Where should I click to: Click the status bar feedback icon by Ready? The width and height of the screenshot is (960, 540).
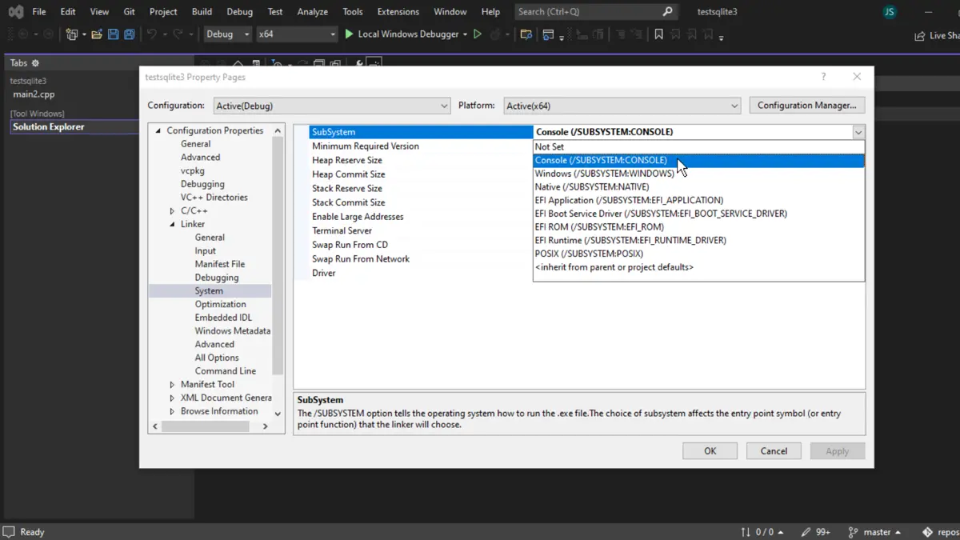tap(9, 532)
